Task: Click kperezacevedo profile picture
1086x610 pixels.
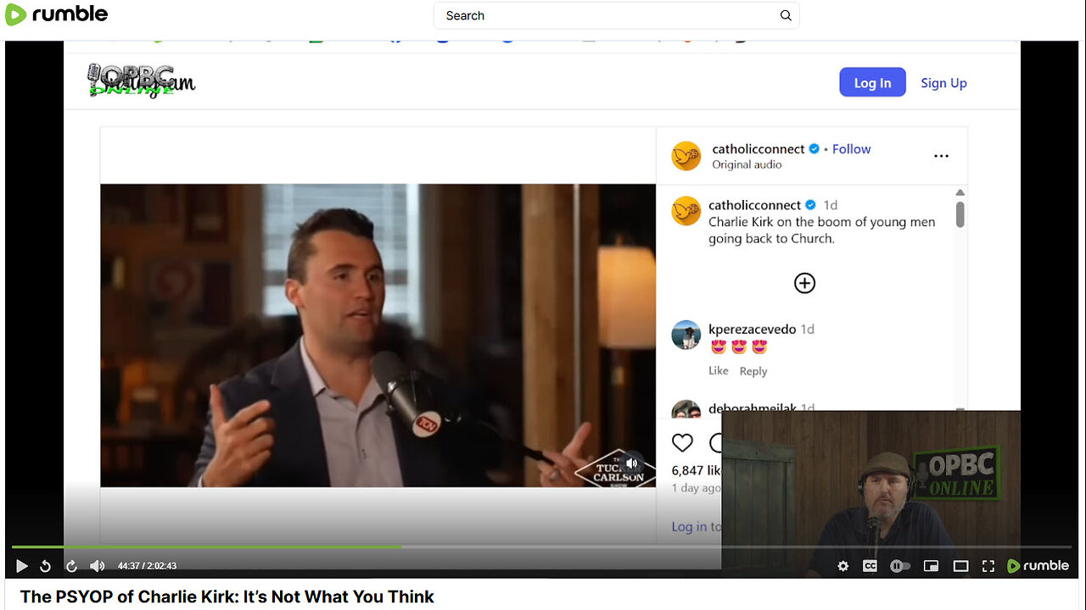Action: tap(686, 335)
